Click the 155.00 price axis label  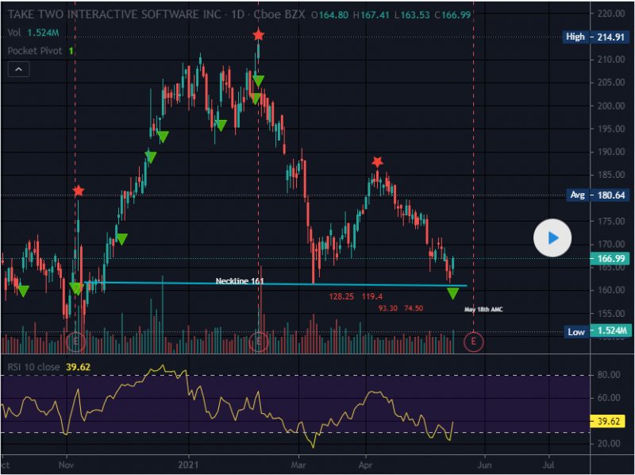(x=611, y=313)
